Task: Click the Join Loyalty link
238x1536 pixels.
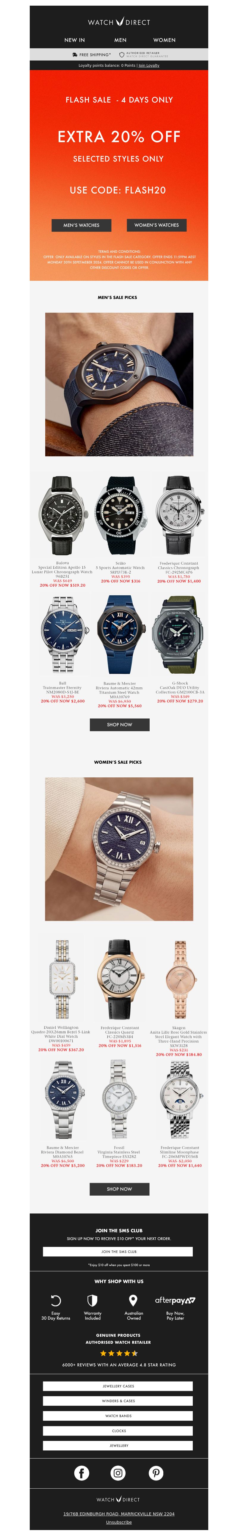Action: click(x=149, y=66)
